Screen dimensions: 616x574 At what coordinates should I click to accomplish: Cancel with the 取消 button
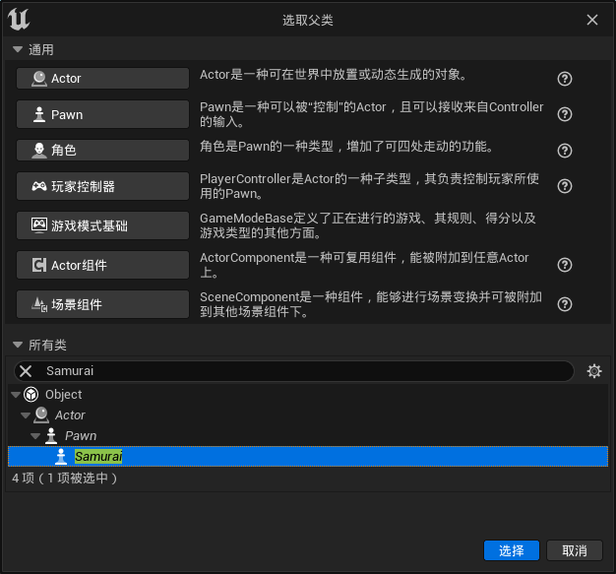coord(575,550)
